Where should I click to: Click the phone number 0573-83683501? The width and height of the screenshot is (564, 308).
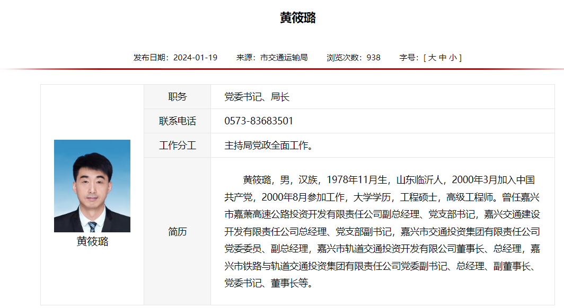click(x=259, y=121)
